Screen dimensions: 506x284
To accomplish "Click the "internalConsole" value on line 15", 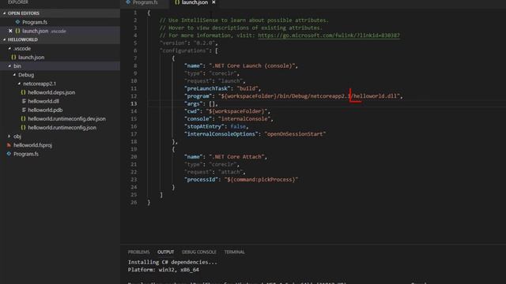I will click(x=244, y=119).
